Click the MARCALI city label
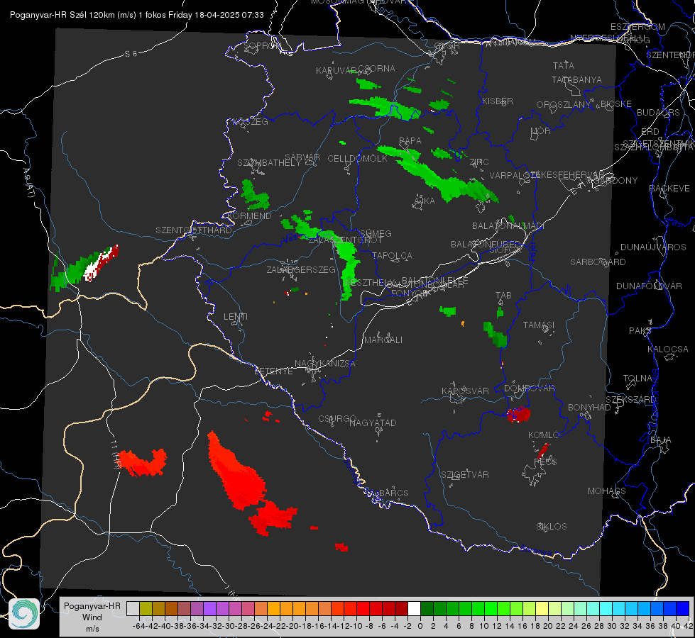This screenshot has width=695, height=638. click(383, 340)
